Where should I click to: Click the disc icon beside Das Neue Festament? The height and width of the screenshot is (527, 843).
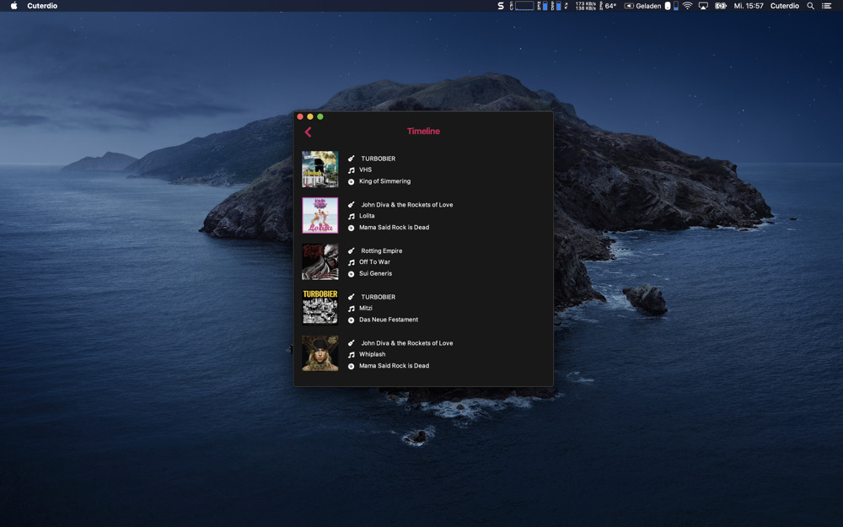pos(352,320)
